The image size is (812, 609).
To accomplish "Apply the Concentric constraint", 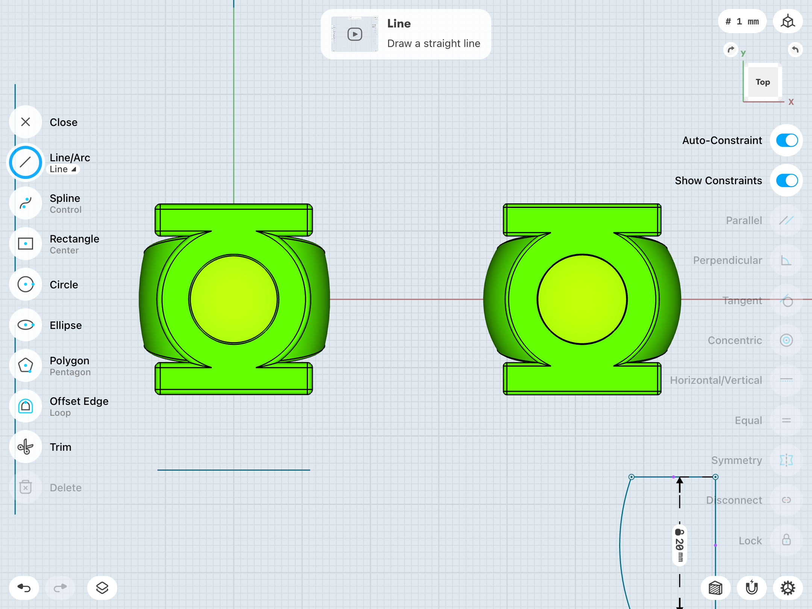I will [x=786, y=340].
